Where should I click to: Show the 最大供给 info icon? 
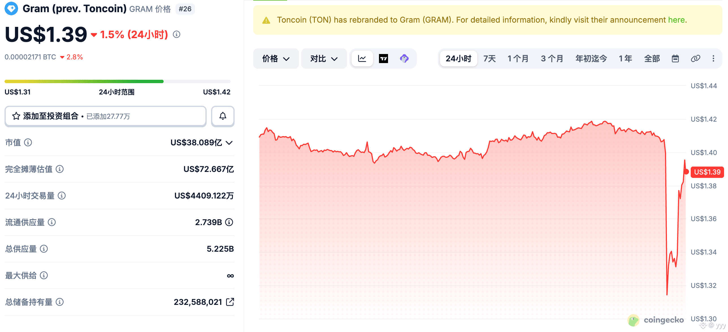[x=44, y=275]
